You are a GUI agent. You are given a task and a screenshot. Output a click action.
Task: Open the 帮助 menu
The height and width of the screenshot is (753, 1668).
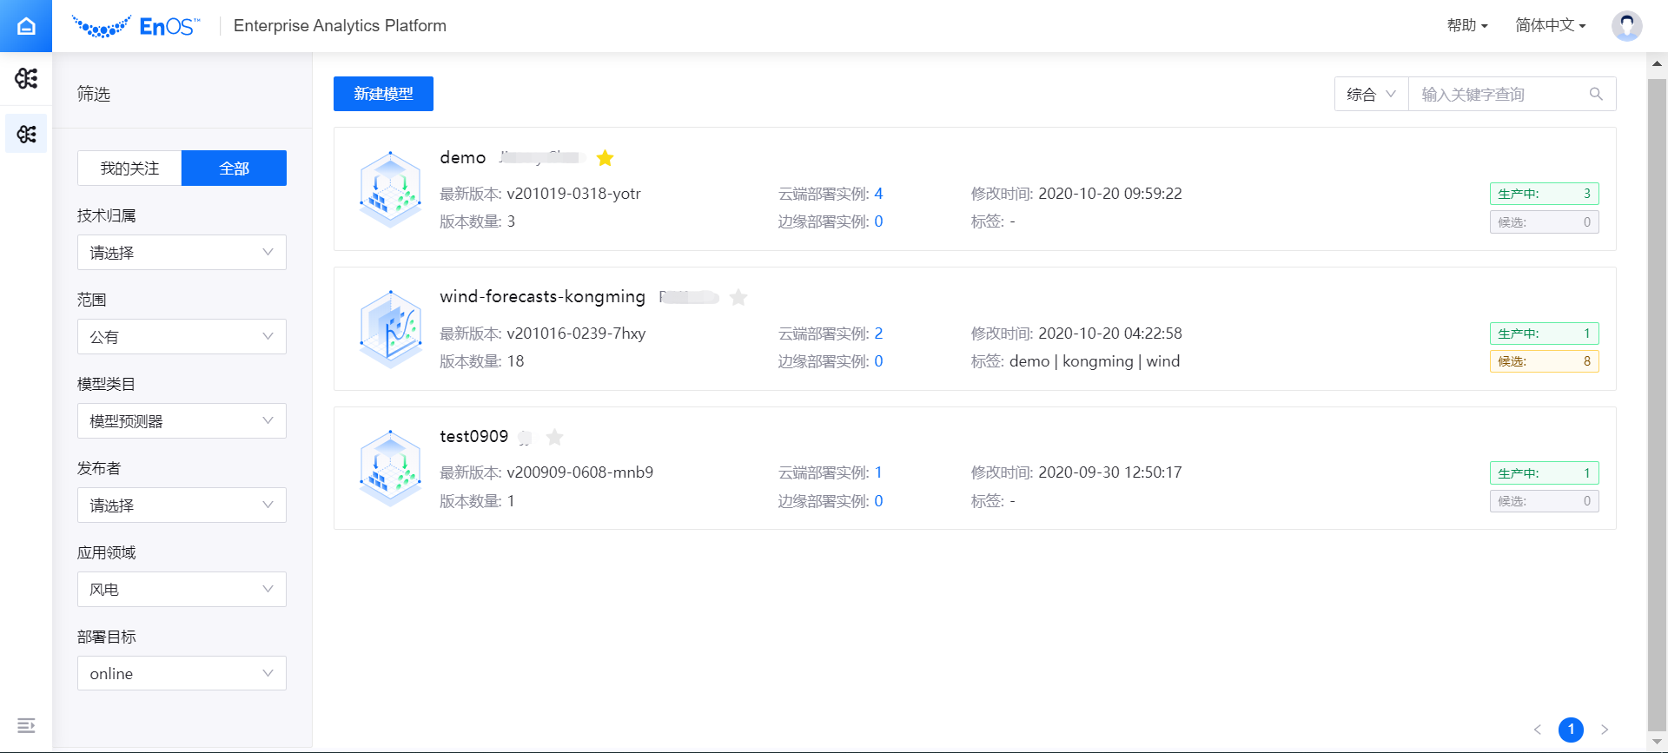pos(1466,26)
